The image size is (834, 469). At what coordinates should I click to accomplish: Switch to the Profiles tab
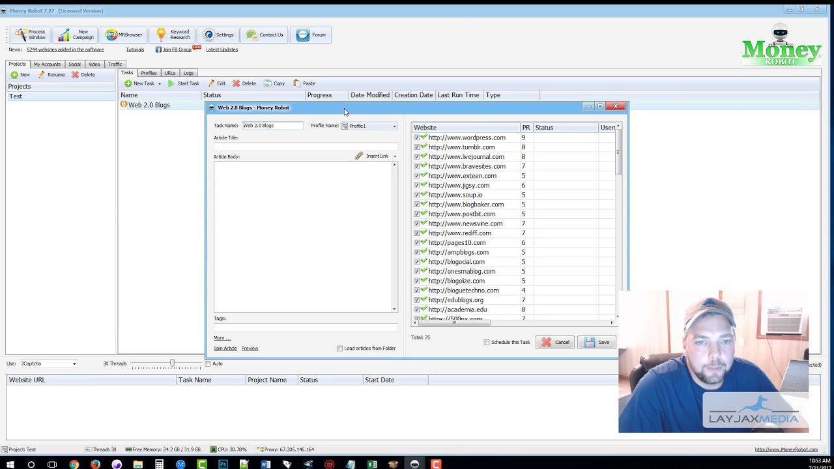pyautogui.click(x=149, y=73)
